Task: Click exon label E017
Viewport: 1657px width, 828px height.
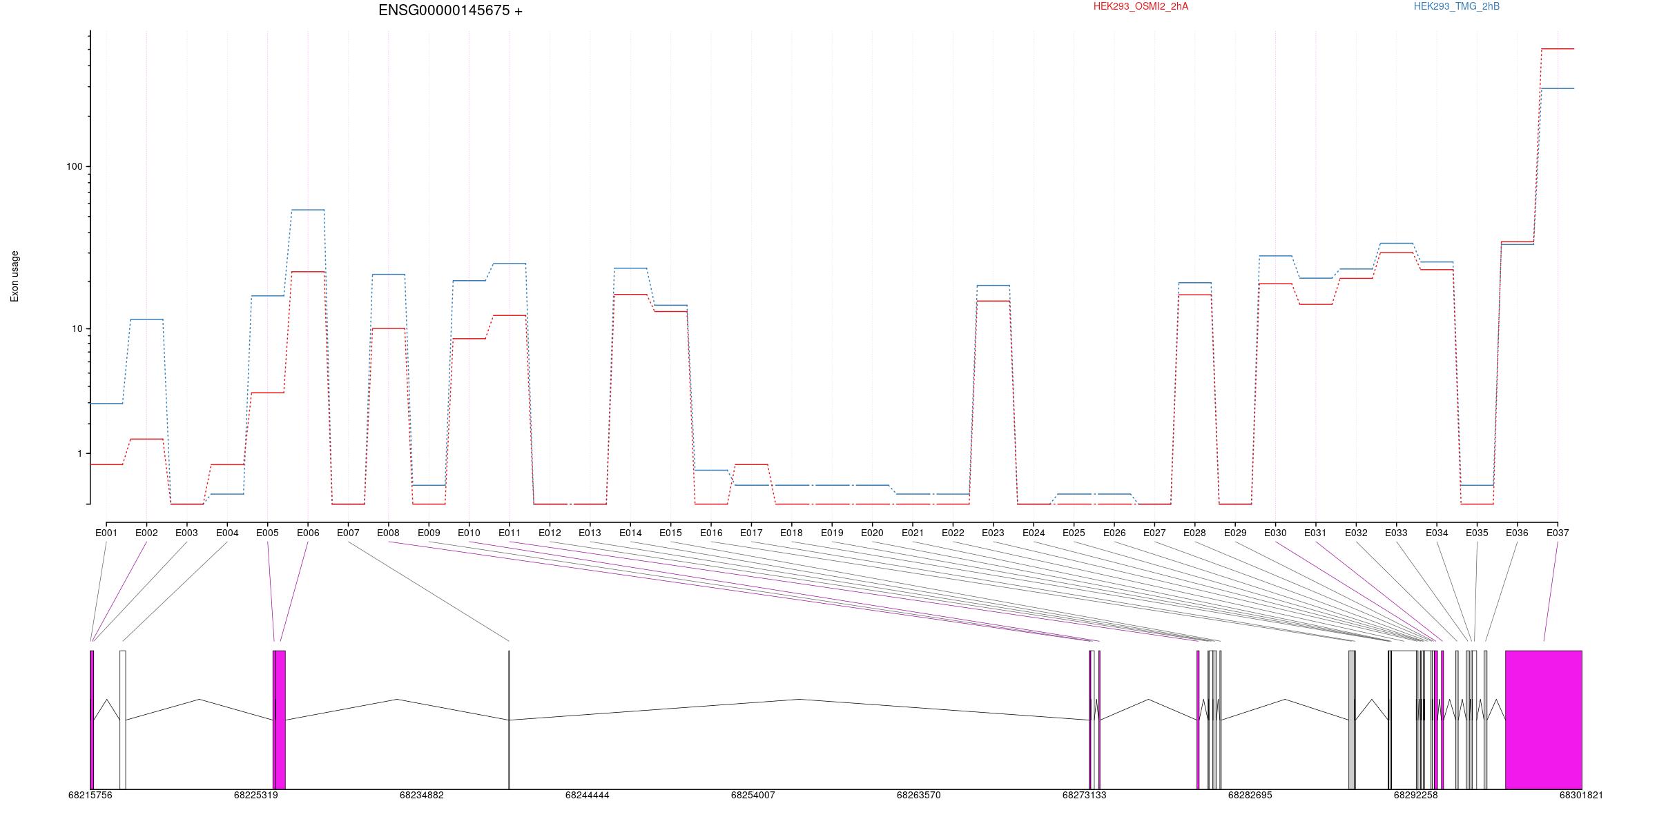Action: 751,533
